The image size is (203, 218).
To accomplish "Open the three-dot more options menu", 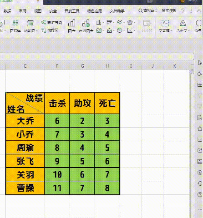I will 191,10.
